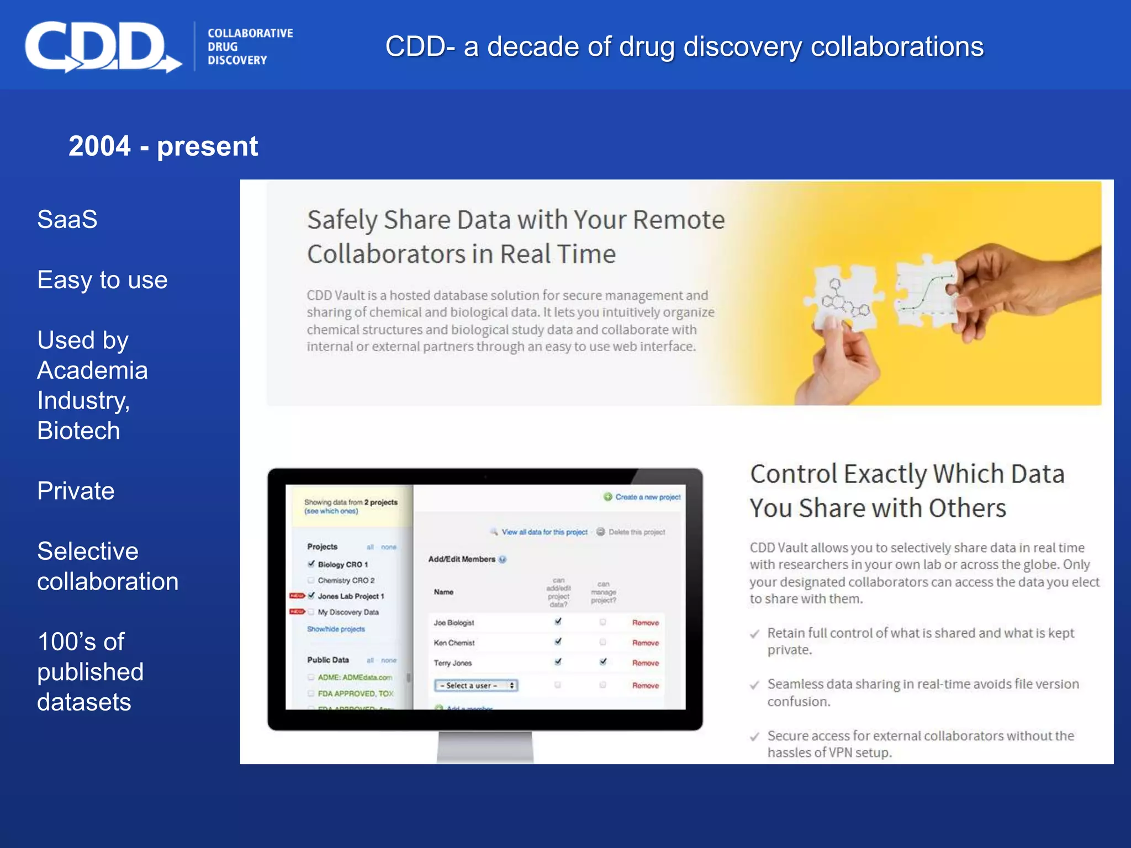The image size is (1131, 848).
Task: Click the see which ones link
Action: pyautogui.click(x=331, y=511)
